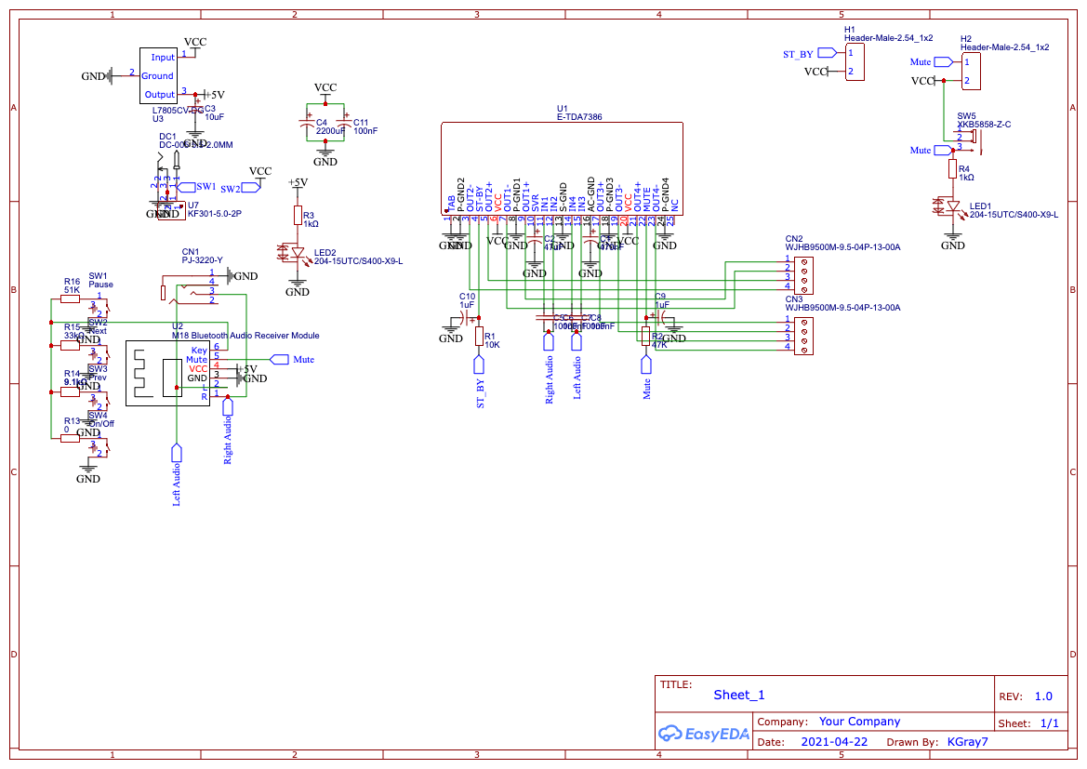Select Right Audio port under the TDA7386
This screenshot has width=1087, height=769.
(x=549, y=340)
